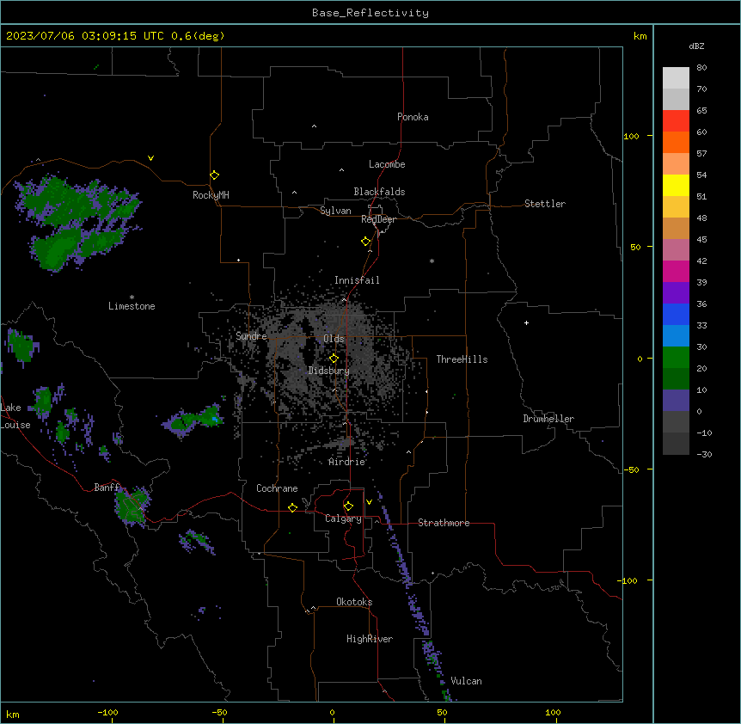
Task: Select the yellow diamond marker below Cochrane
Action: click(x=292, y=507)
